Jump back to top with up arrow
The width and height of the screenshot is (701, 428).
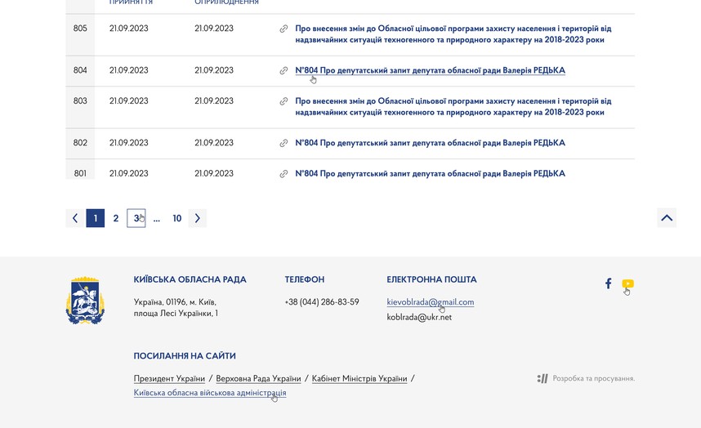(667, 217)
